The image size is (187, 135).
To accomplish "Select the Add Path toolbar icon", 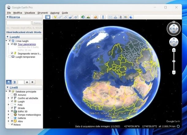I will pyautogui.click(x=66, y=17).
